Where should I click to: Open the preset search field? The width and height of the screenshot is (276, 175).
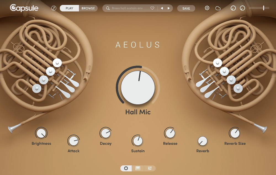pyautogui.click(x=127, y=8)
